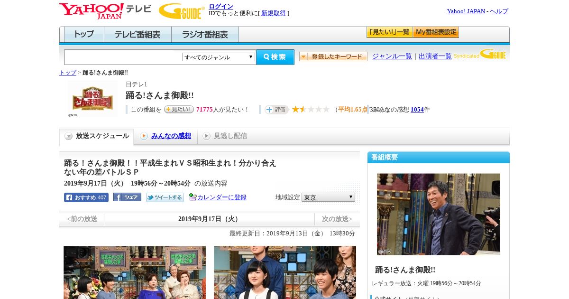The height and width of the screenshot is (299, 569).
Task: Select the 見逃し配信 tab
Action: (x=225, y=136)
